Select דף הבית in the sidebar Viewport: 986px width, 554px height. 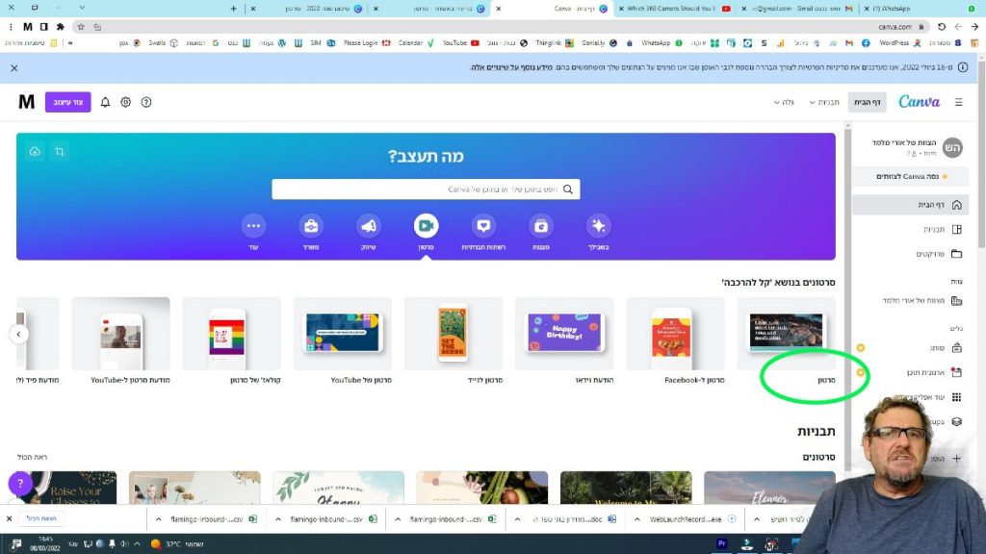910,205
